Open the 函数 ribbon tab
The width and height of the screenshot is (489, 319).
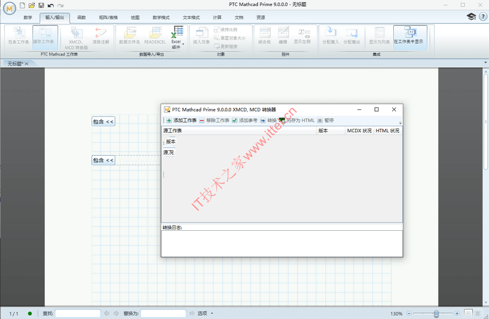(x=82, y=17)
